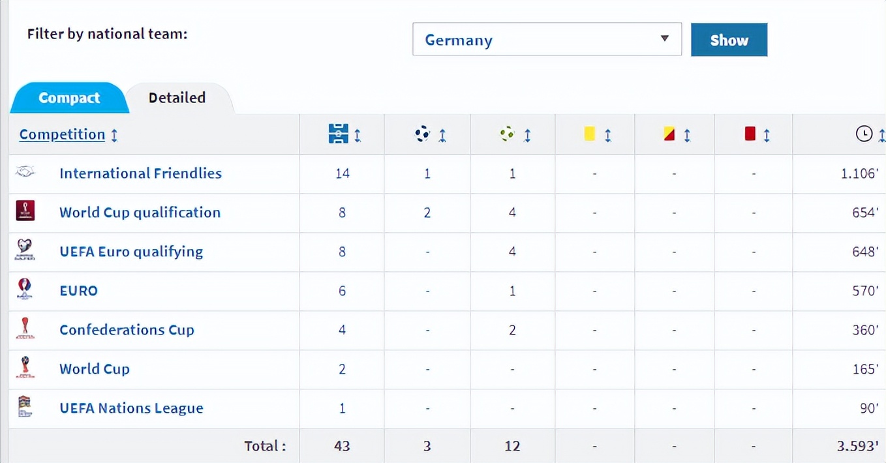Sort by yellow card icon
The height and width of the screenshot is (463, 886).
pyautogui.click(x=590, y=134)
